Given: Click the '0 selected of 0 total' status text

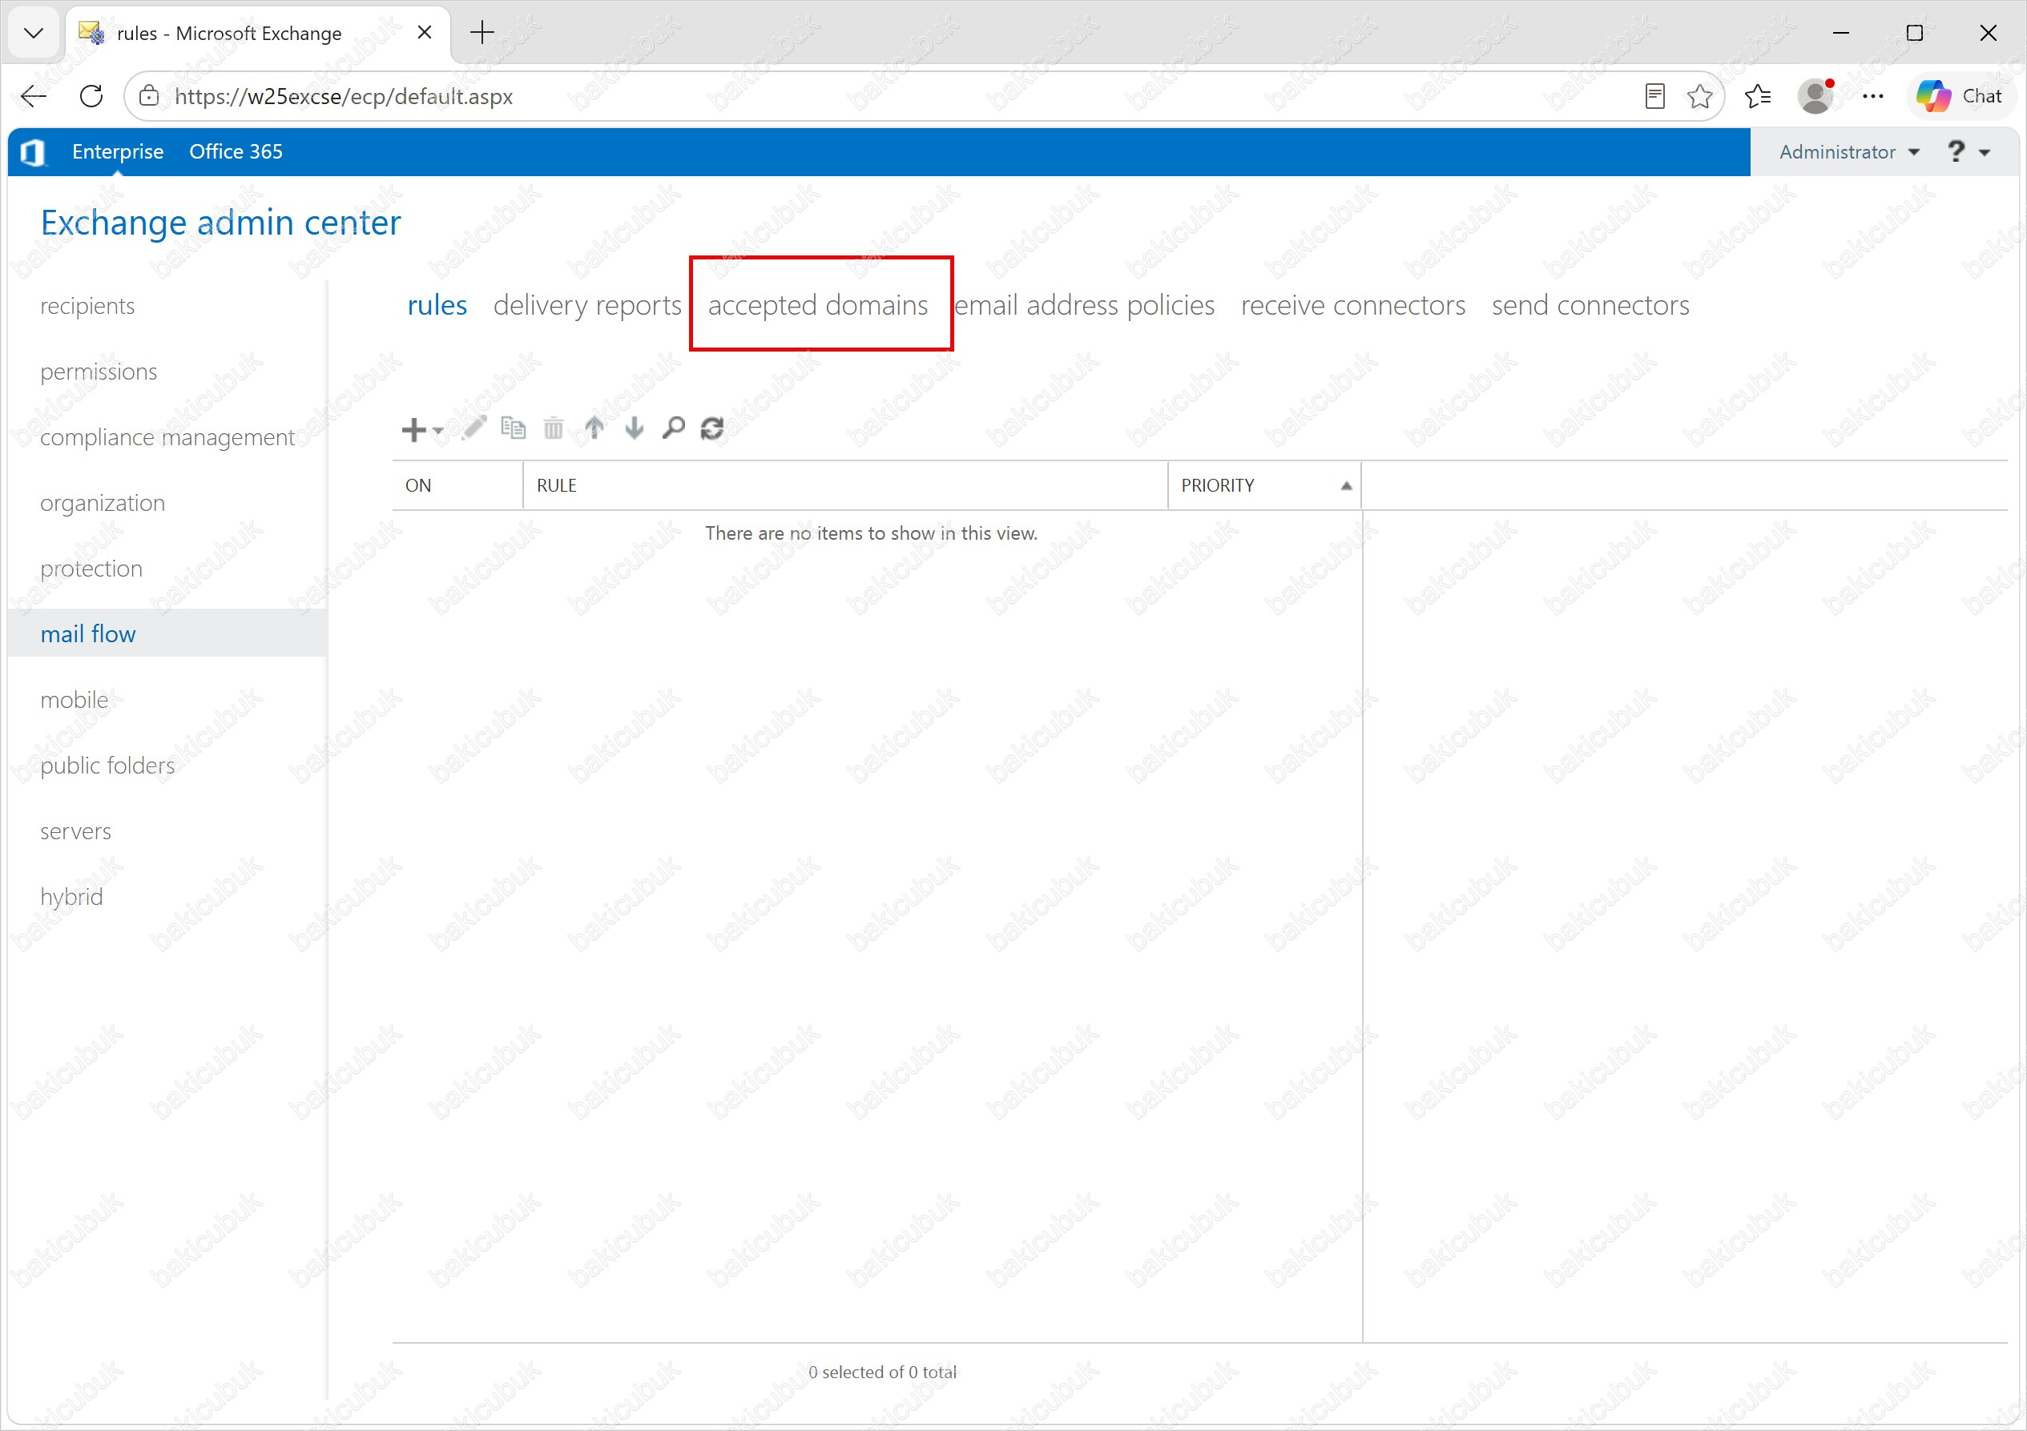Looking at the screenshot, I should point(883,1372).
